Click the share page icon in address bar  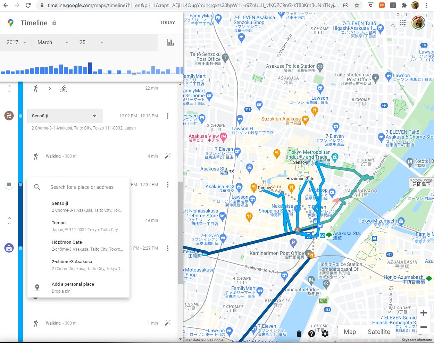(346, 5)
